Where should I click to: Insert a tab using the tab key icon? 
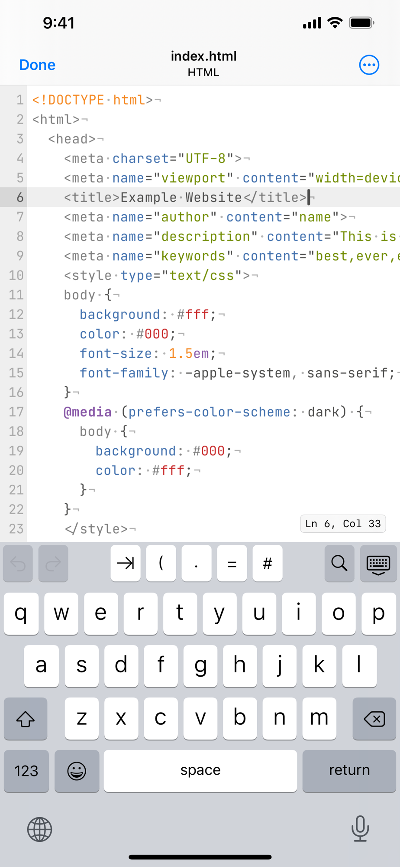126,564
